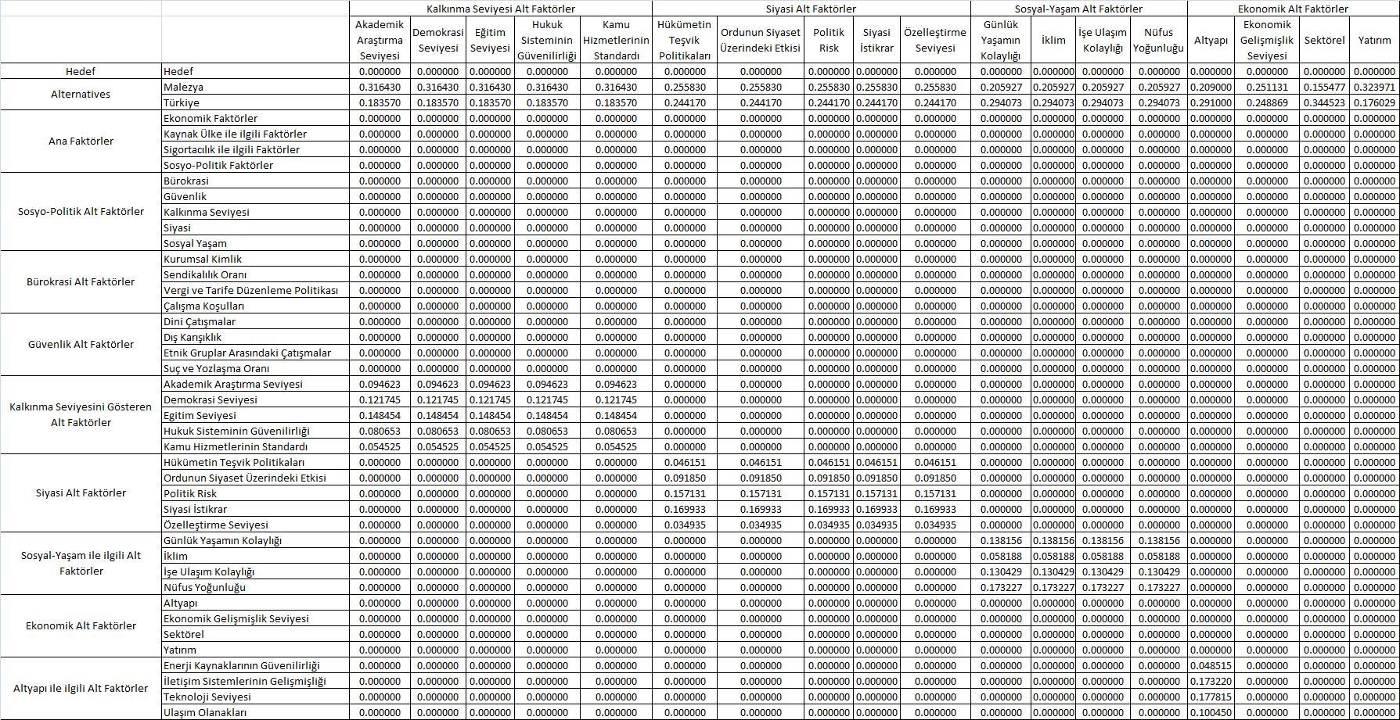Click the 'Hükümetin Teşvik Politikaları' column header
Screen dimensions: 1400x720
point(685,40)
